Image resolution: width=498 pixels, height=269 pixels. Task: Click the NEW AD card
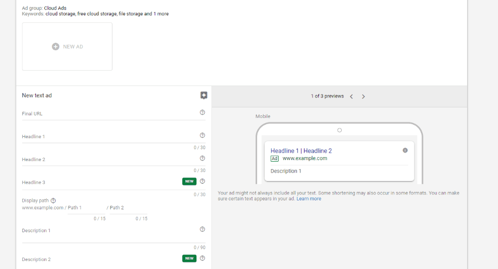(67, 46)
